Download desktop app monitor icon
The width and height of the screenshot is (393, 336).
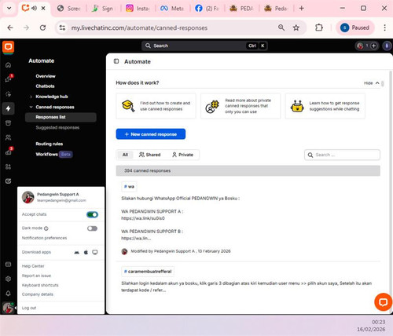pyautogui.click(x=95, y=252)
